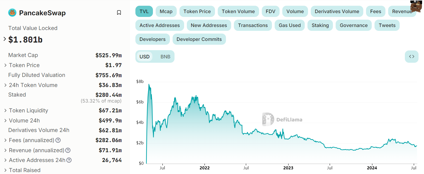Click the TVL peak on the chart

coord(149,84)
